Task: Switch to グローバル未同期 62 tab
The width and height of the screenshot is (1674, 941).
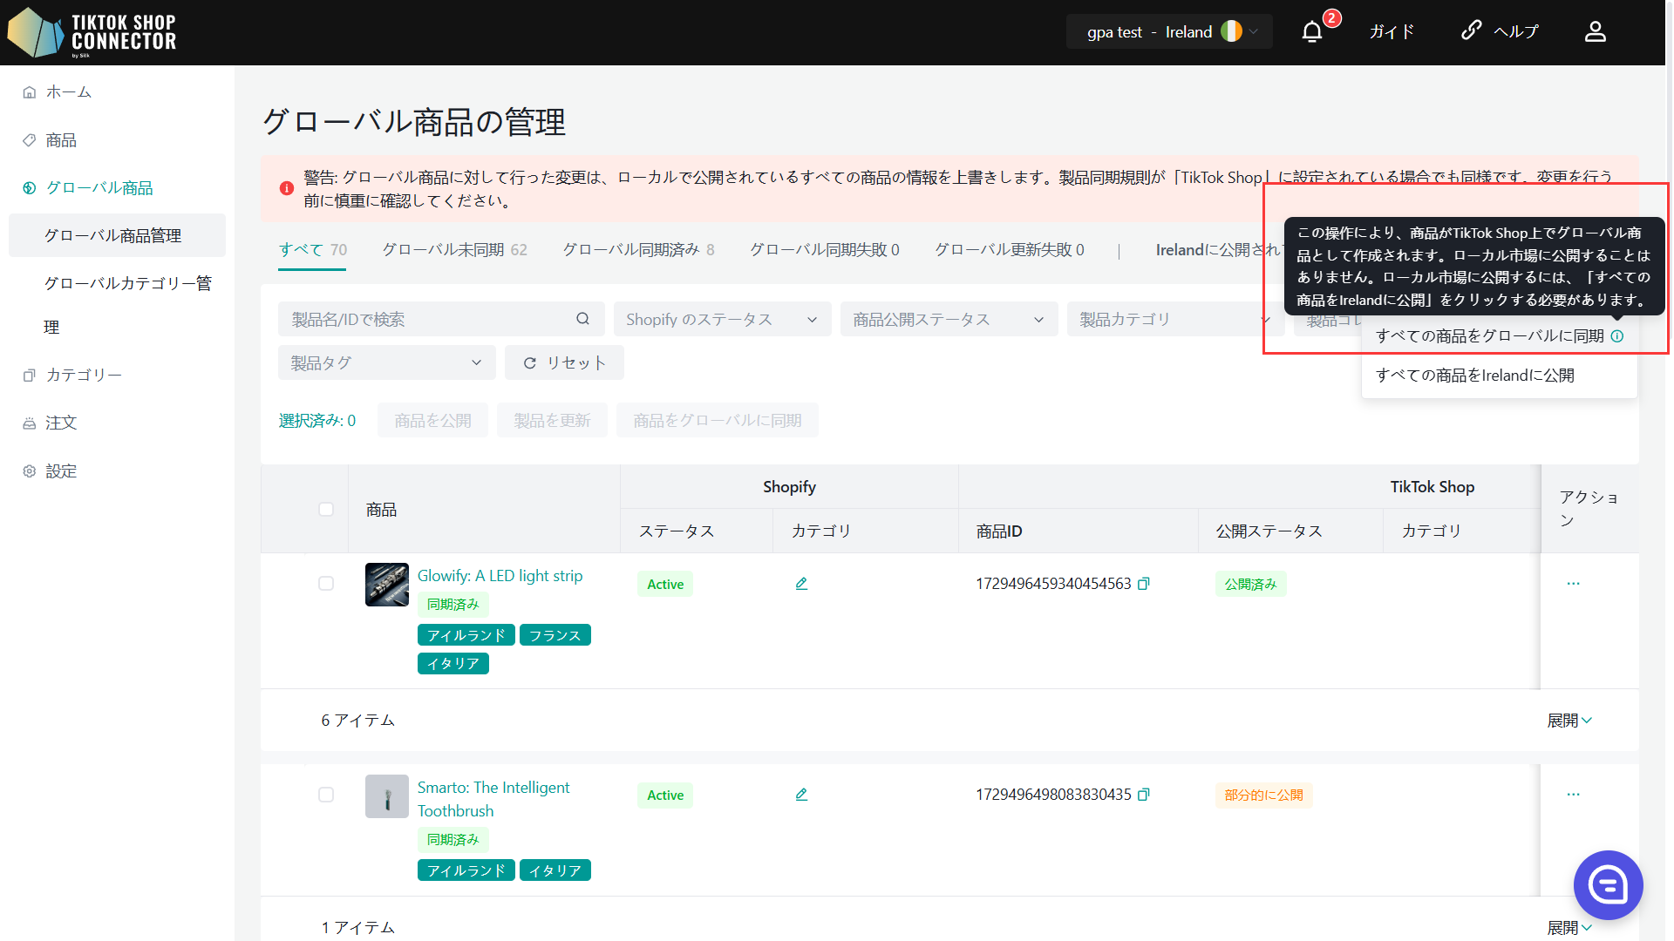Action: coord(454,250)
